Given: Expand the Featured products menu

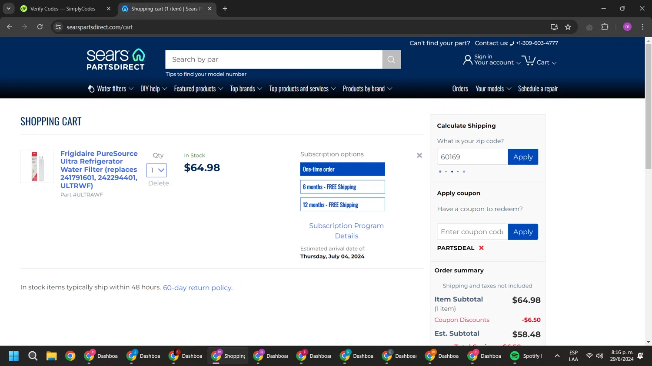Looking at the screenshot, I should [199, 88].
